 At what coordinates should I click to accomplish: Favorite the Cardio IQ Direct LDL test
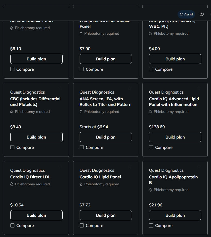tap(60, 167)
